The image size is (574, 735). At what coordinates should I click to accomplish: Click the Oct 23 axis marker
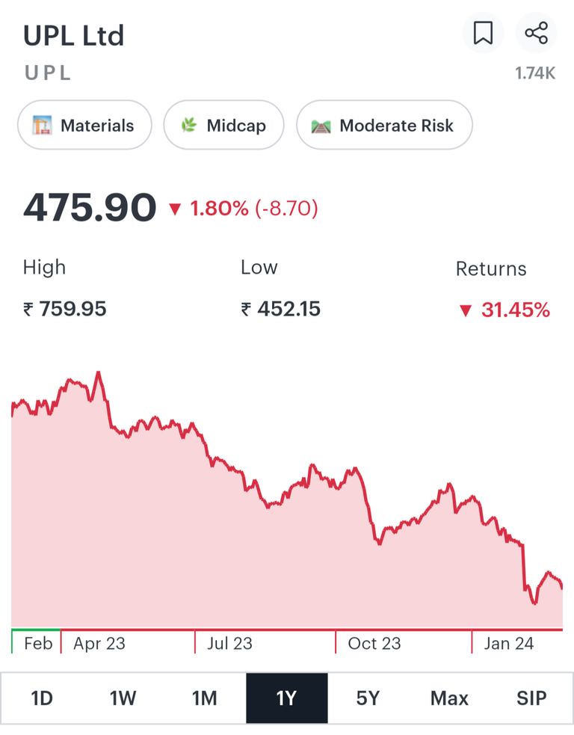tap(374, 644)
